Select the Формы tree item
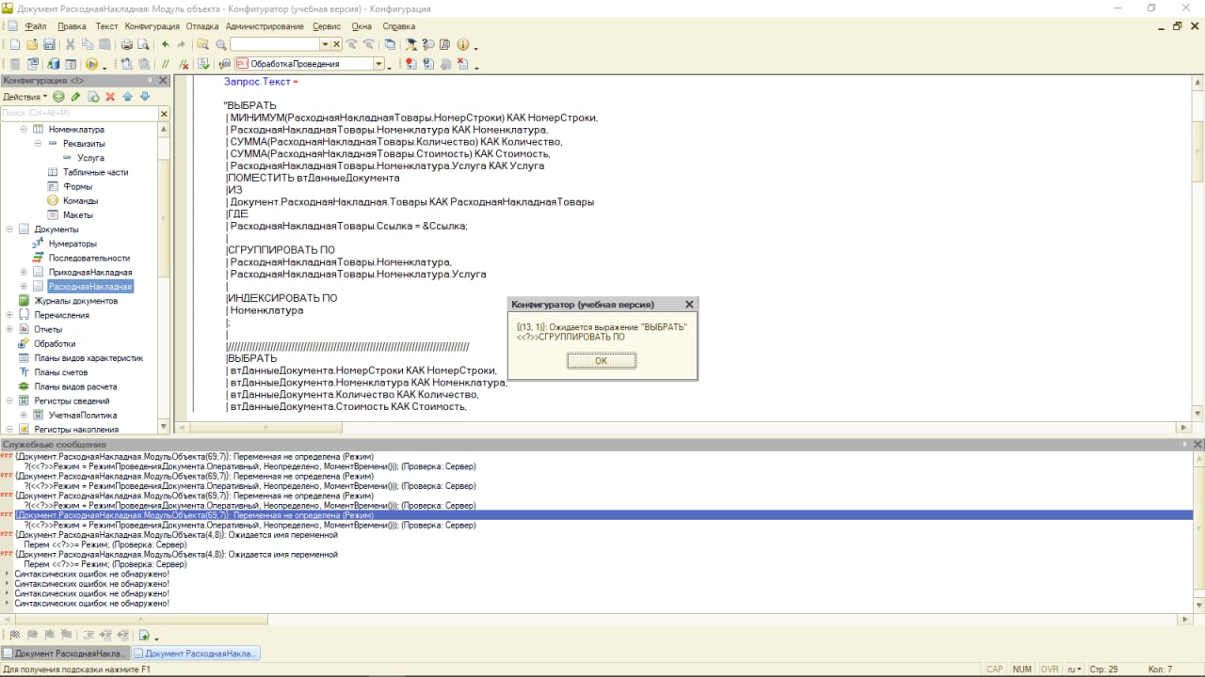This screenshot has height=677, width=1205. 77,186
